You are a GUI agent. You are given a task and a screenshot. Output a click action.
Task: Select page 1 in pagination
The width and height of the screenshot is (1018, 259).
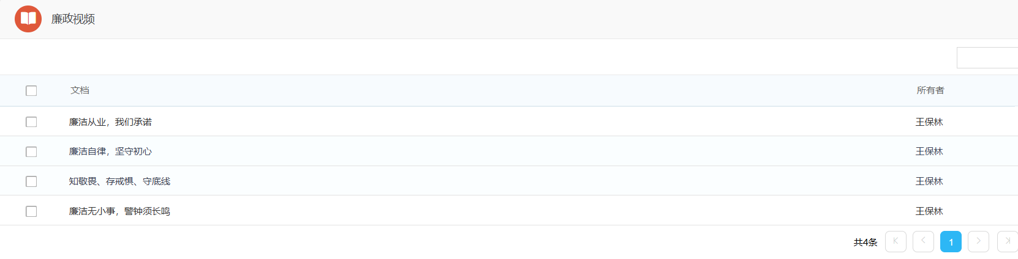pyautogui.click(x=951, y=241)
